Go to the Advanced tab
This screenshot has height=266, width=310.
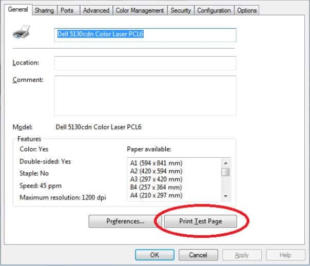96,10
